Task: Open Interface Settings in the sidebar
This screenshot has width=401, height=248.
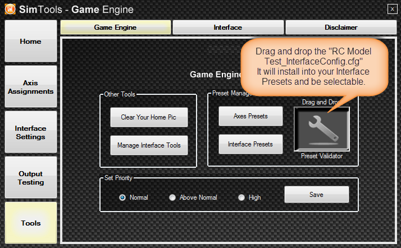Action: pyautogui.click(x=31, y=132)
